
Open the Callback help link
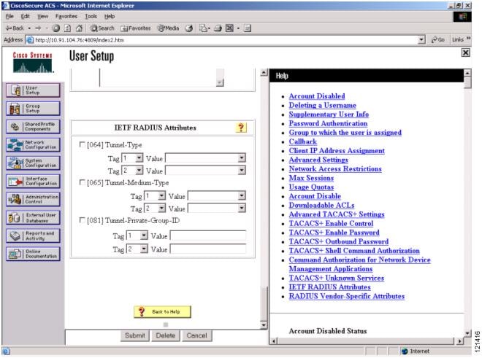click(x=303, y=141)
